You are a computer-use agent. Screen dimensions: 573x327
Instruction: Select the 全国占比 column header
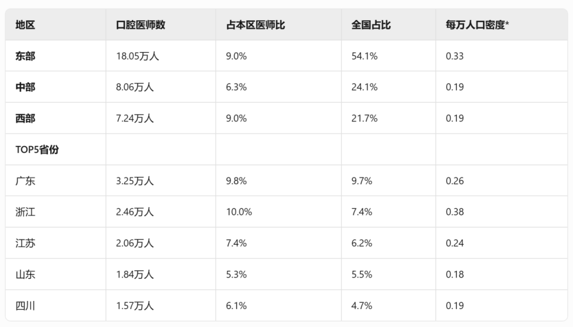click(371, 25)
